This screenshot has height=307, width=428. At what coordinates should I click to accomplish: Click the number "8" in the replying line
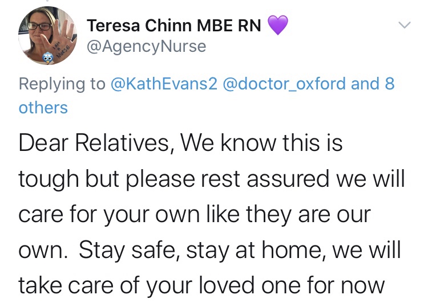[389, 84]
